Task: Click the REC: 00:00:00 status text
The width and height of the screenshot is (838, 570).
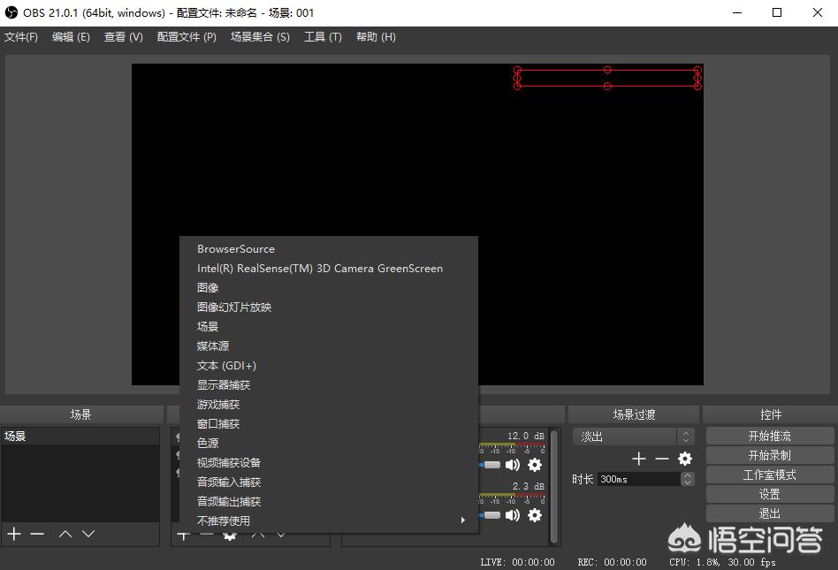Action: tap(612, 562)
